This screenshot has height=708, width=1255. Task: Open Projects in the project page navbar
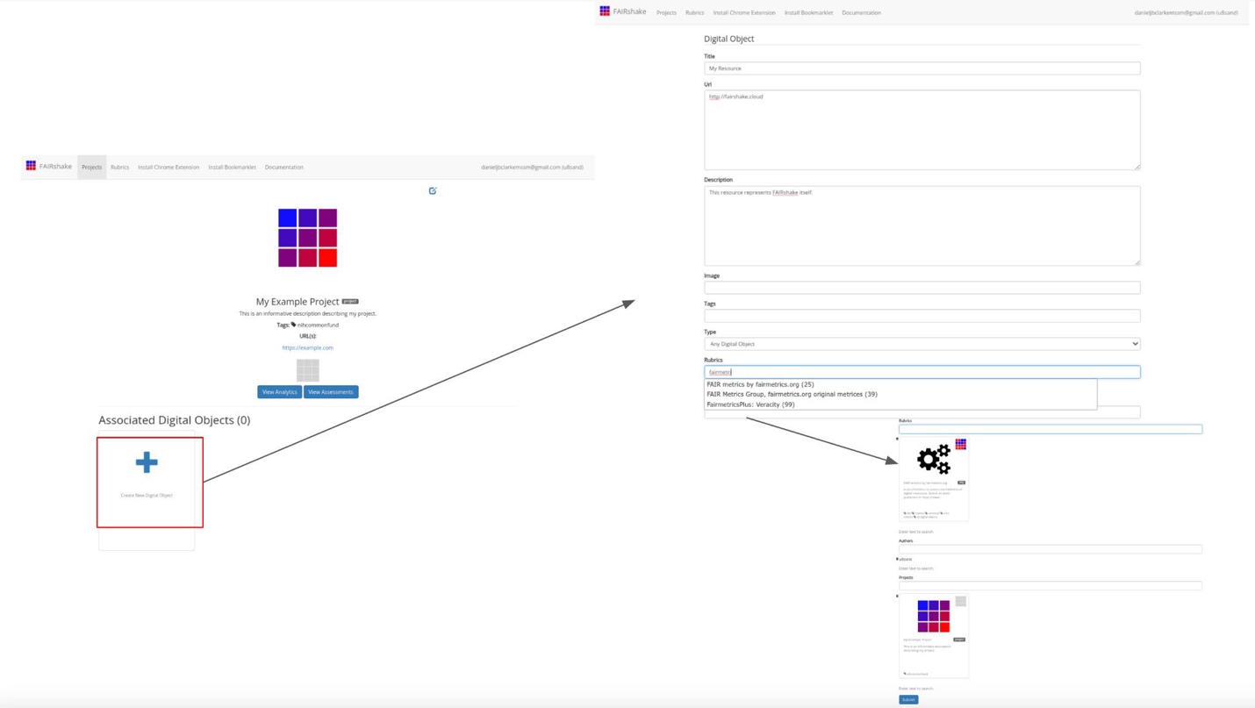click(92, 167)
